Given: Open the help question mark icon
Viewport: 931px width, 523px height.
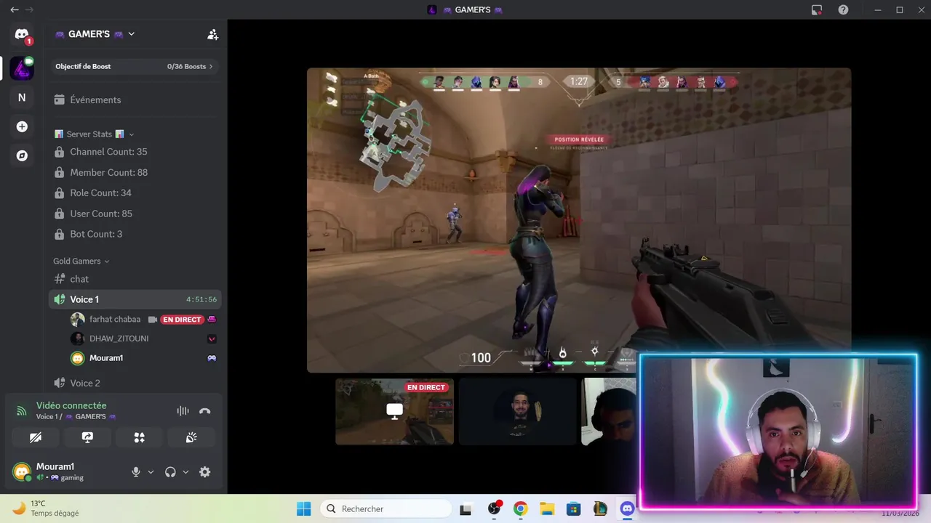Looking at the screenshot, I should (843, 10).
